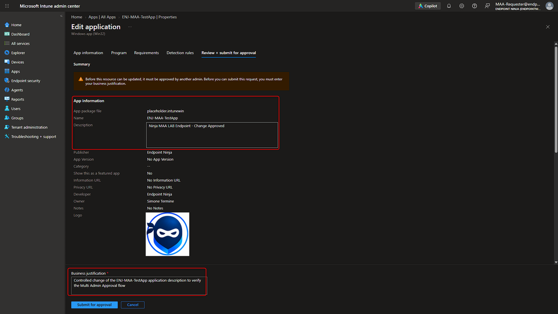
Task: Click the ninja app logo thumbnail
Action: pos(167,234)
